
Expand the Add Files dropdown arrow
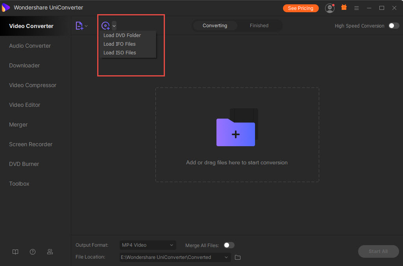coord(86,26)
